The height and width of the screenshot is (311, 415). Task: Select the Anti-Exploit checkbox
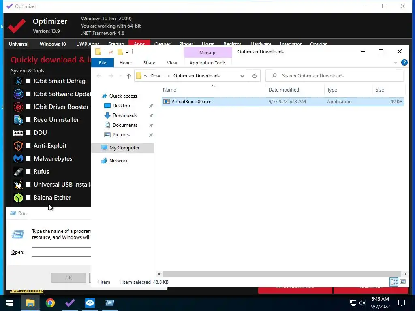pos(28,146)
